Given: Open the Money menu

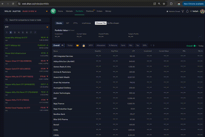Looking at the screenshot, I should point(108,11).
